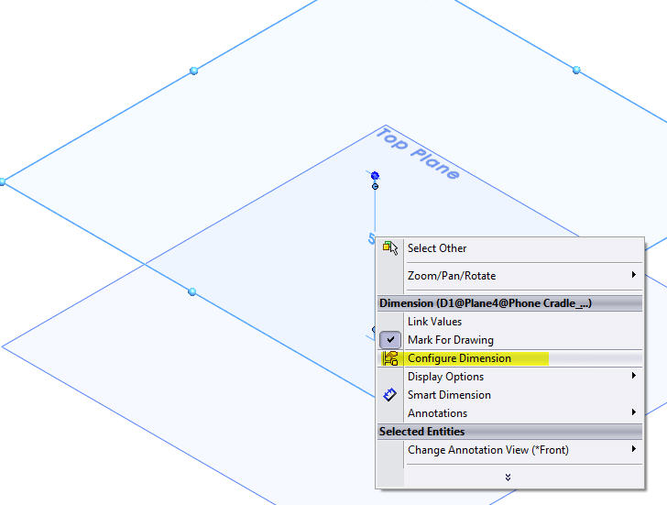
Task: Click the Top Plane label
Action: tap(417, 154)
